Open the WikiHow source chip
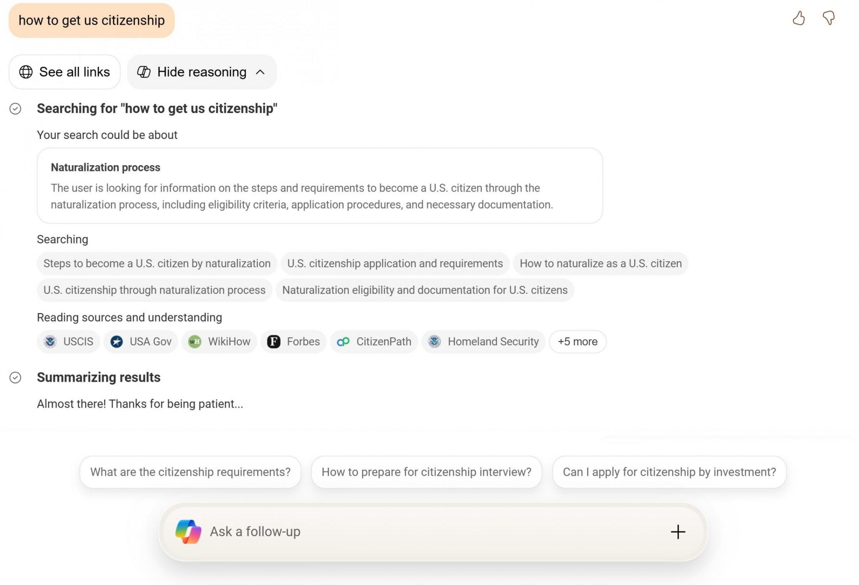Image resolution: width=859 pixels, height=585 pixels. [x=219, y=341]
